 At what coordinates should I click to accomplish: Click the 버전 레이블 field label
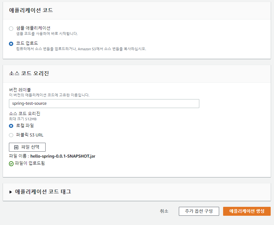point(20,90)
